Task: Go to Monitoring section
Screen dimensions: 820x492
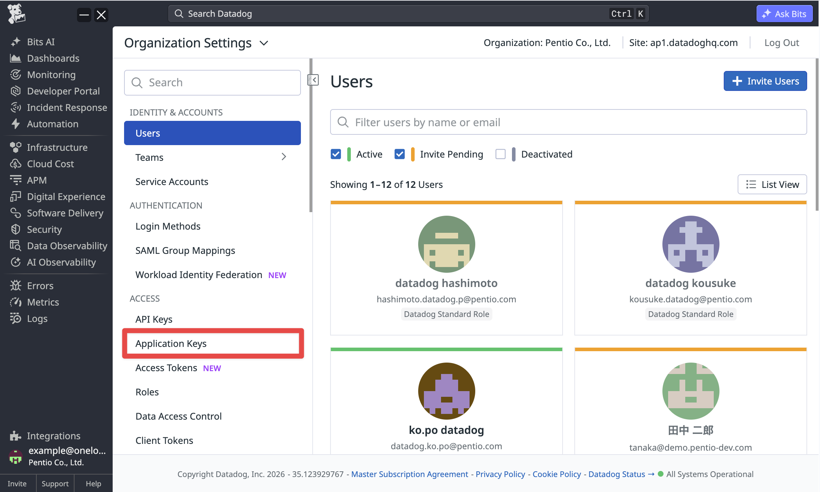Action: pyautogui.click(x=43, y=75)
